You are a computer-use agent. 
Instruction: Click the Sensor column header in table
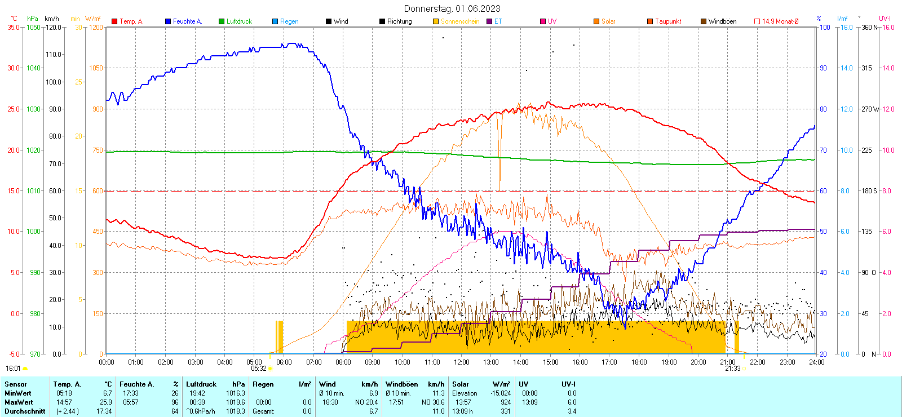(x=16, y=384)
